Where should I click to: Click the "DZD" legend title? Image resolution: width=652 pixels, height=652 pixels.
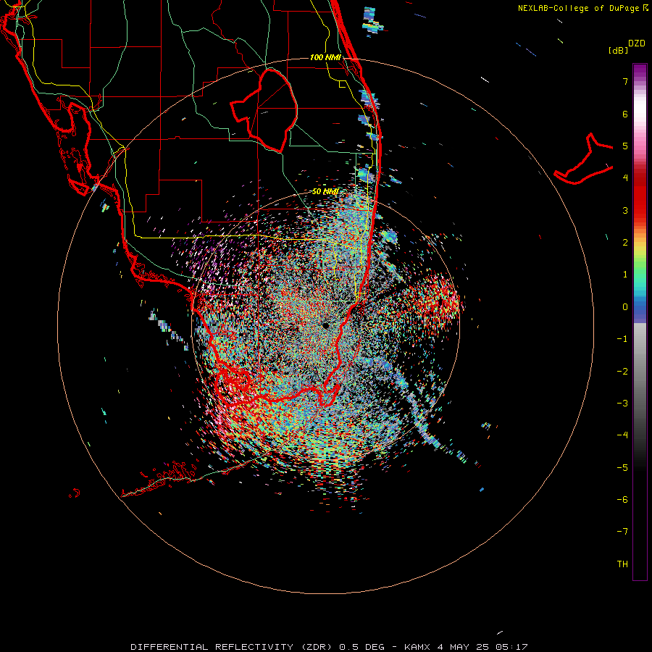click(637, 43)
